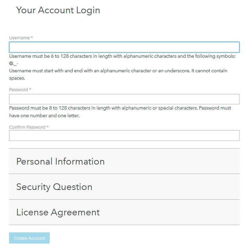
Task: Click the required asterisk beside Confirm Password
Action: 48,127
